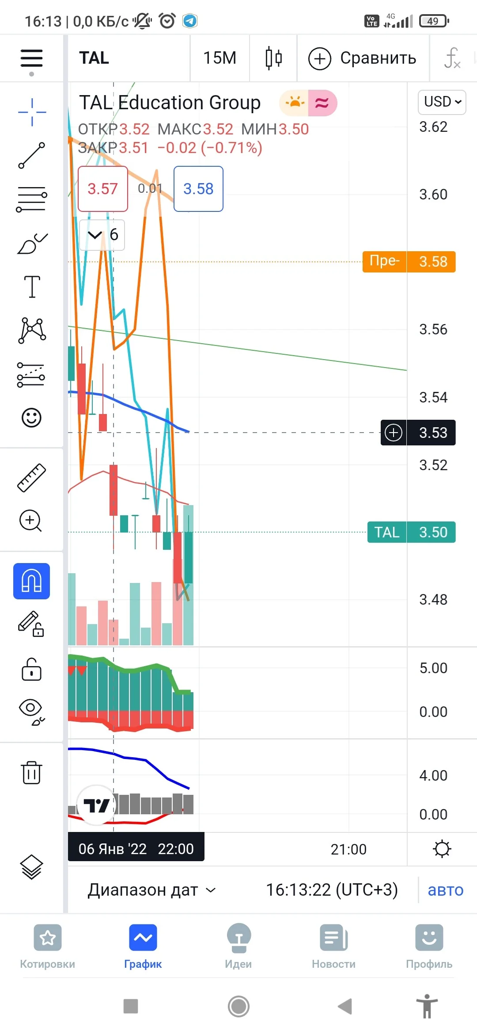Image resolution: width=477 pixels, height=1035 pixels.
Task: Tap the red 3.57 sell button
Action: click(x=103, y=189)
